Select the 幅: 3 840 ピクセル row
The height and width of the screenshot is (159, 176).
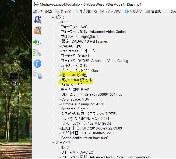(75, 75)
